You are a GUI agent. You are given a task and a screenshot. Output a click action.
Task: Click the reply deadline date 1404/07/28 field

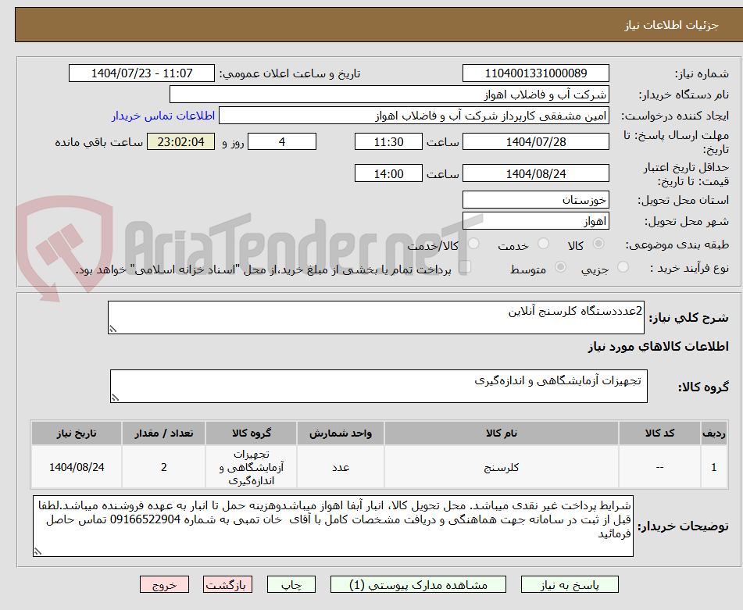click(x=536, y=141)
